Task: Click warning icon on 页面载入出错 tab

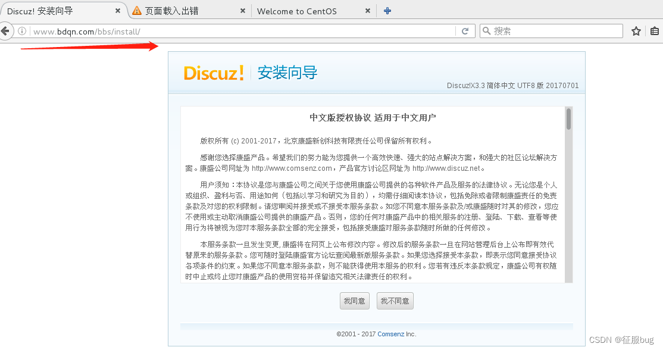Action: pyautogui.click(x=136, y=11)
